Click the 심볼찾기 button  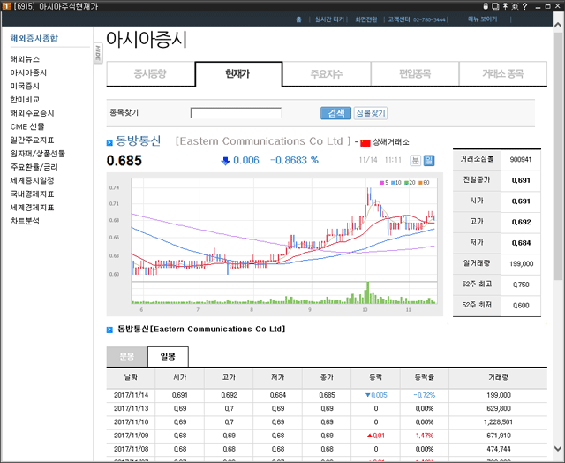click(x=371, y=113)
